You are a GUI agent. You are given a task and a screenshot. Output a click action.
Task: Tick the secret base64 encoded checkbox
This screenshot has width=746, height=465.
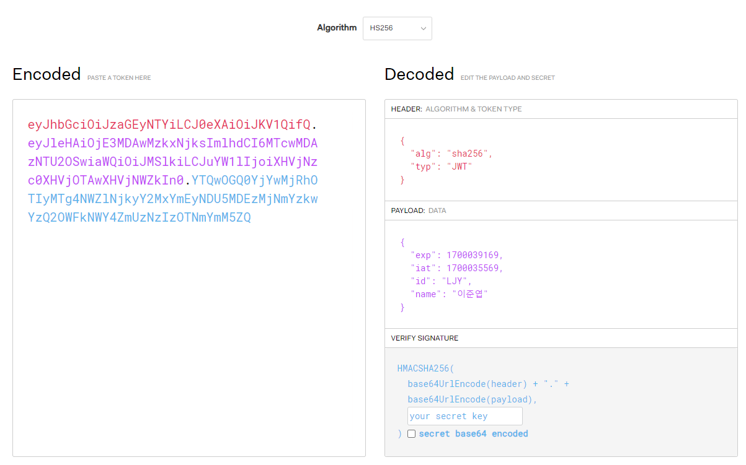tap(411, 434)
